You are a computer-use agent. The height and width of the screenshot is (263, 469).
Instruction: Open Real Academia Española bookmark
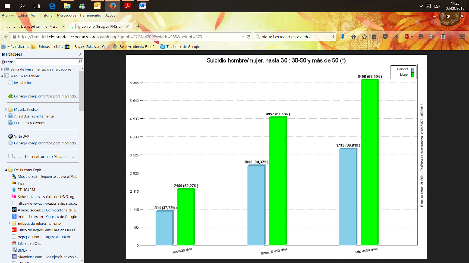pos(135,46)
